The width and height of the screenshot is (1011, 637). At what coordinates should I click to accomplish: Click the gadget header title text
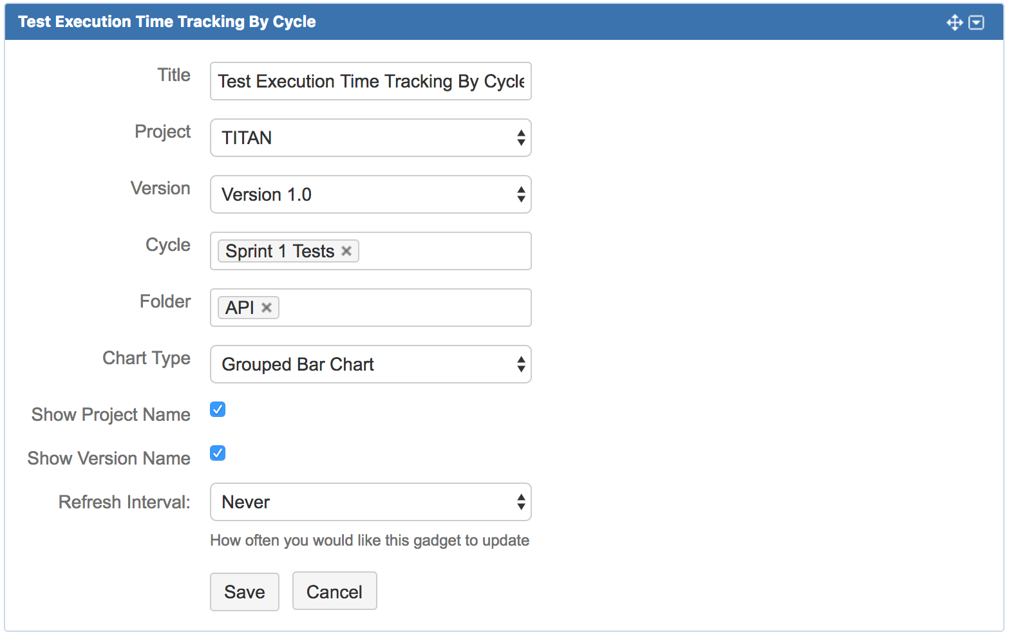[167, 22]
